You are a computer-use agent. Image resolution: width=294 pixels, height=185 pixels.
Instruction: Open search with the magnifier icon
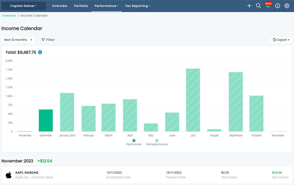(x=258, y=6)
